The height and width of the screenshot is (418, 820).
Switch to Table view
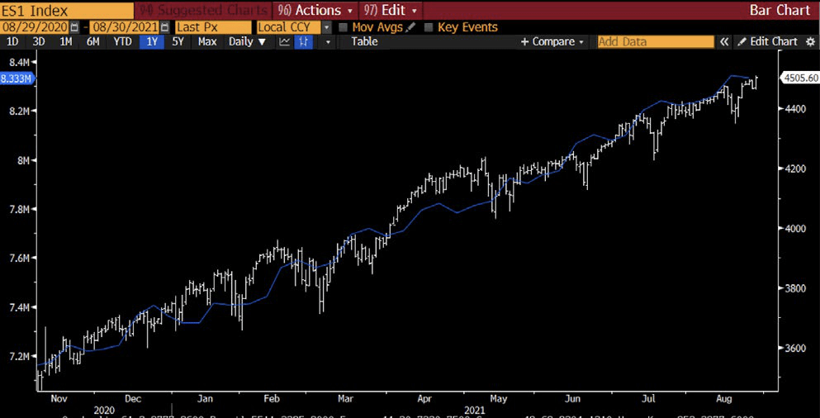click(x=364, y=41)
